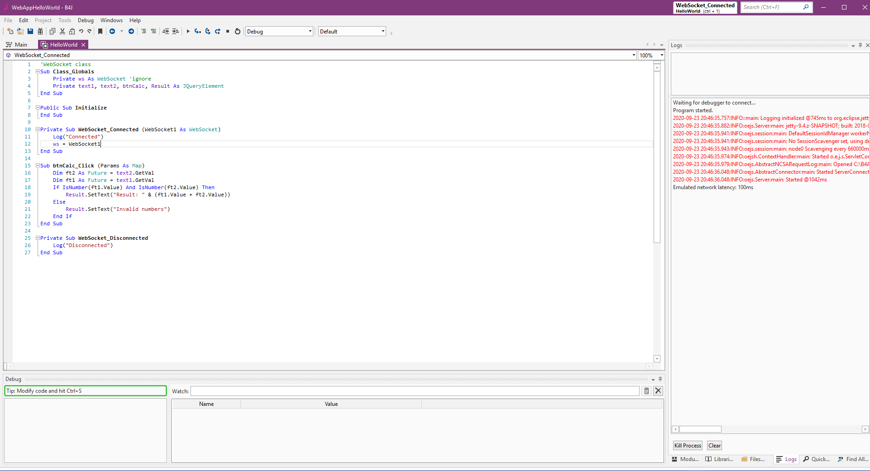Screen dimensions: 870x471
Task: Open the Default build configuration dropdown
Action: (x=352, y=31)
